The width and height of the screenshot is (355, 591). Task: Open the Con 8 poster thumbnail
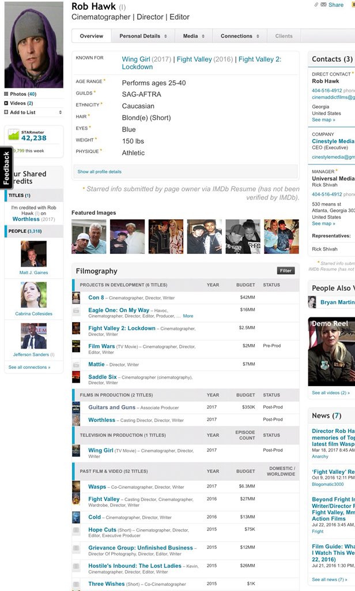[76, 298]
